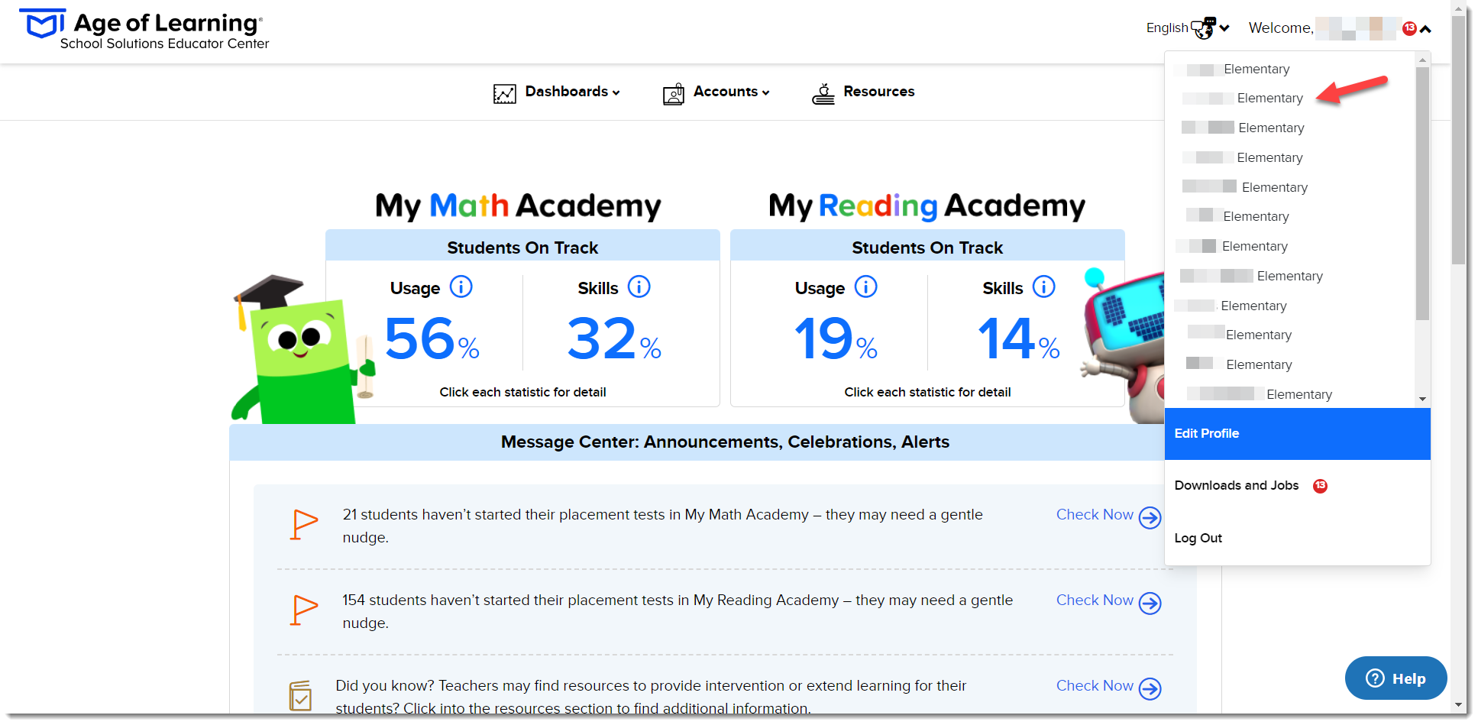
Task: Click the language globe icon
Action: [x=1203, y=28]
